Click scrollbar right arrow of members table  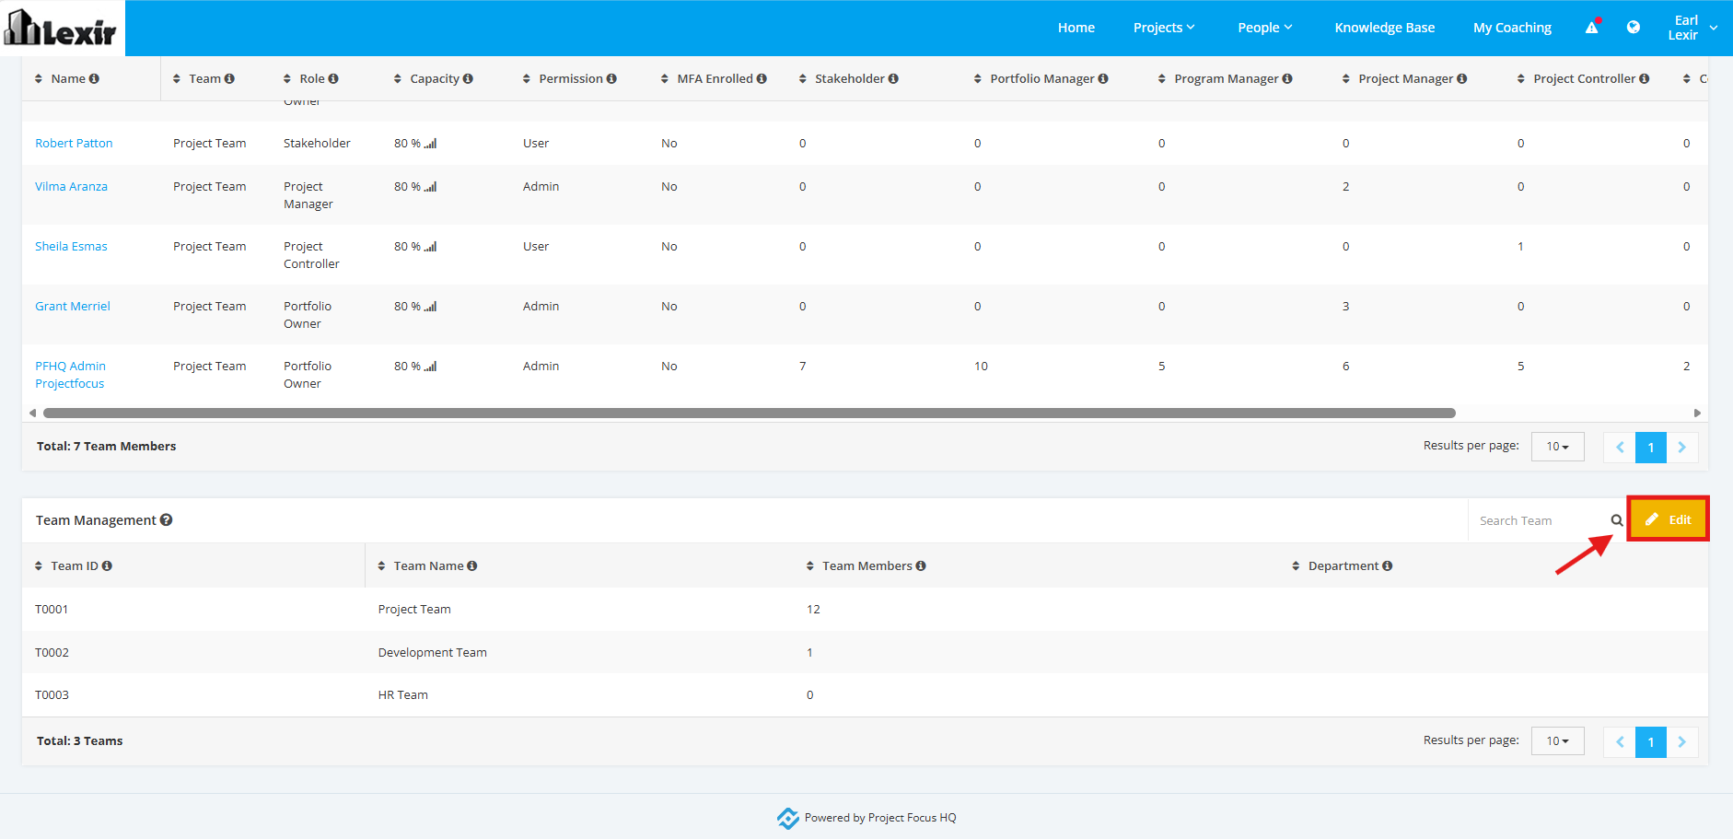pyautogui.click(x=1697, y=414)
